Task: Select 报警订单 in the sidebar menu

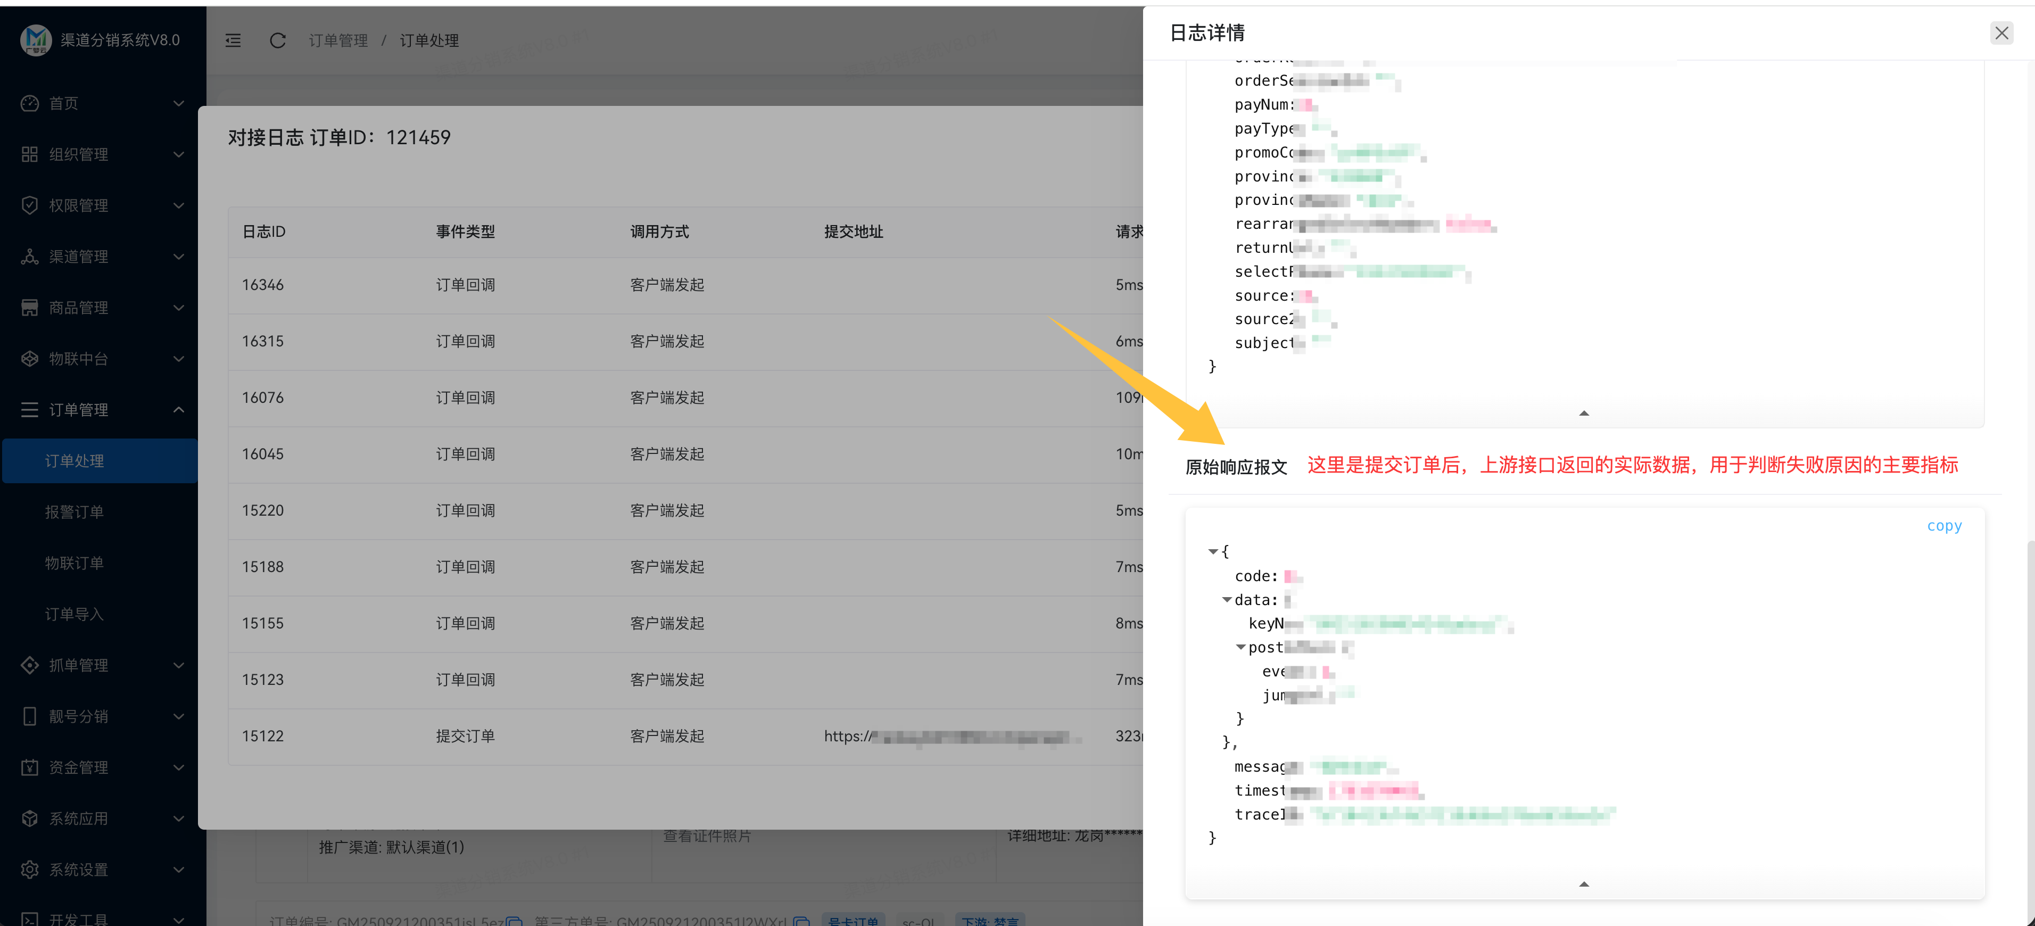Action: (x=75, y=511)
